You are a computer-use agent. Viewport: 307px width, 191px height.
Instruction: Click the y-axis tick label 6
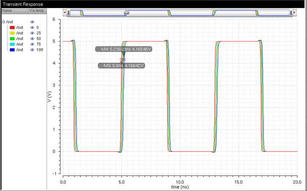click(54, 19)
